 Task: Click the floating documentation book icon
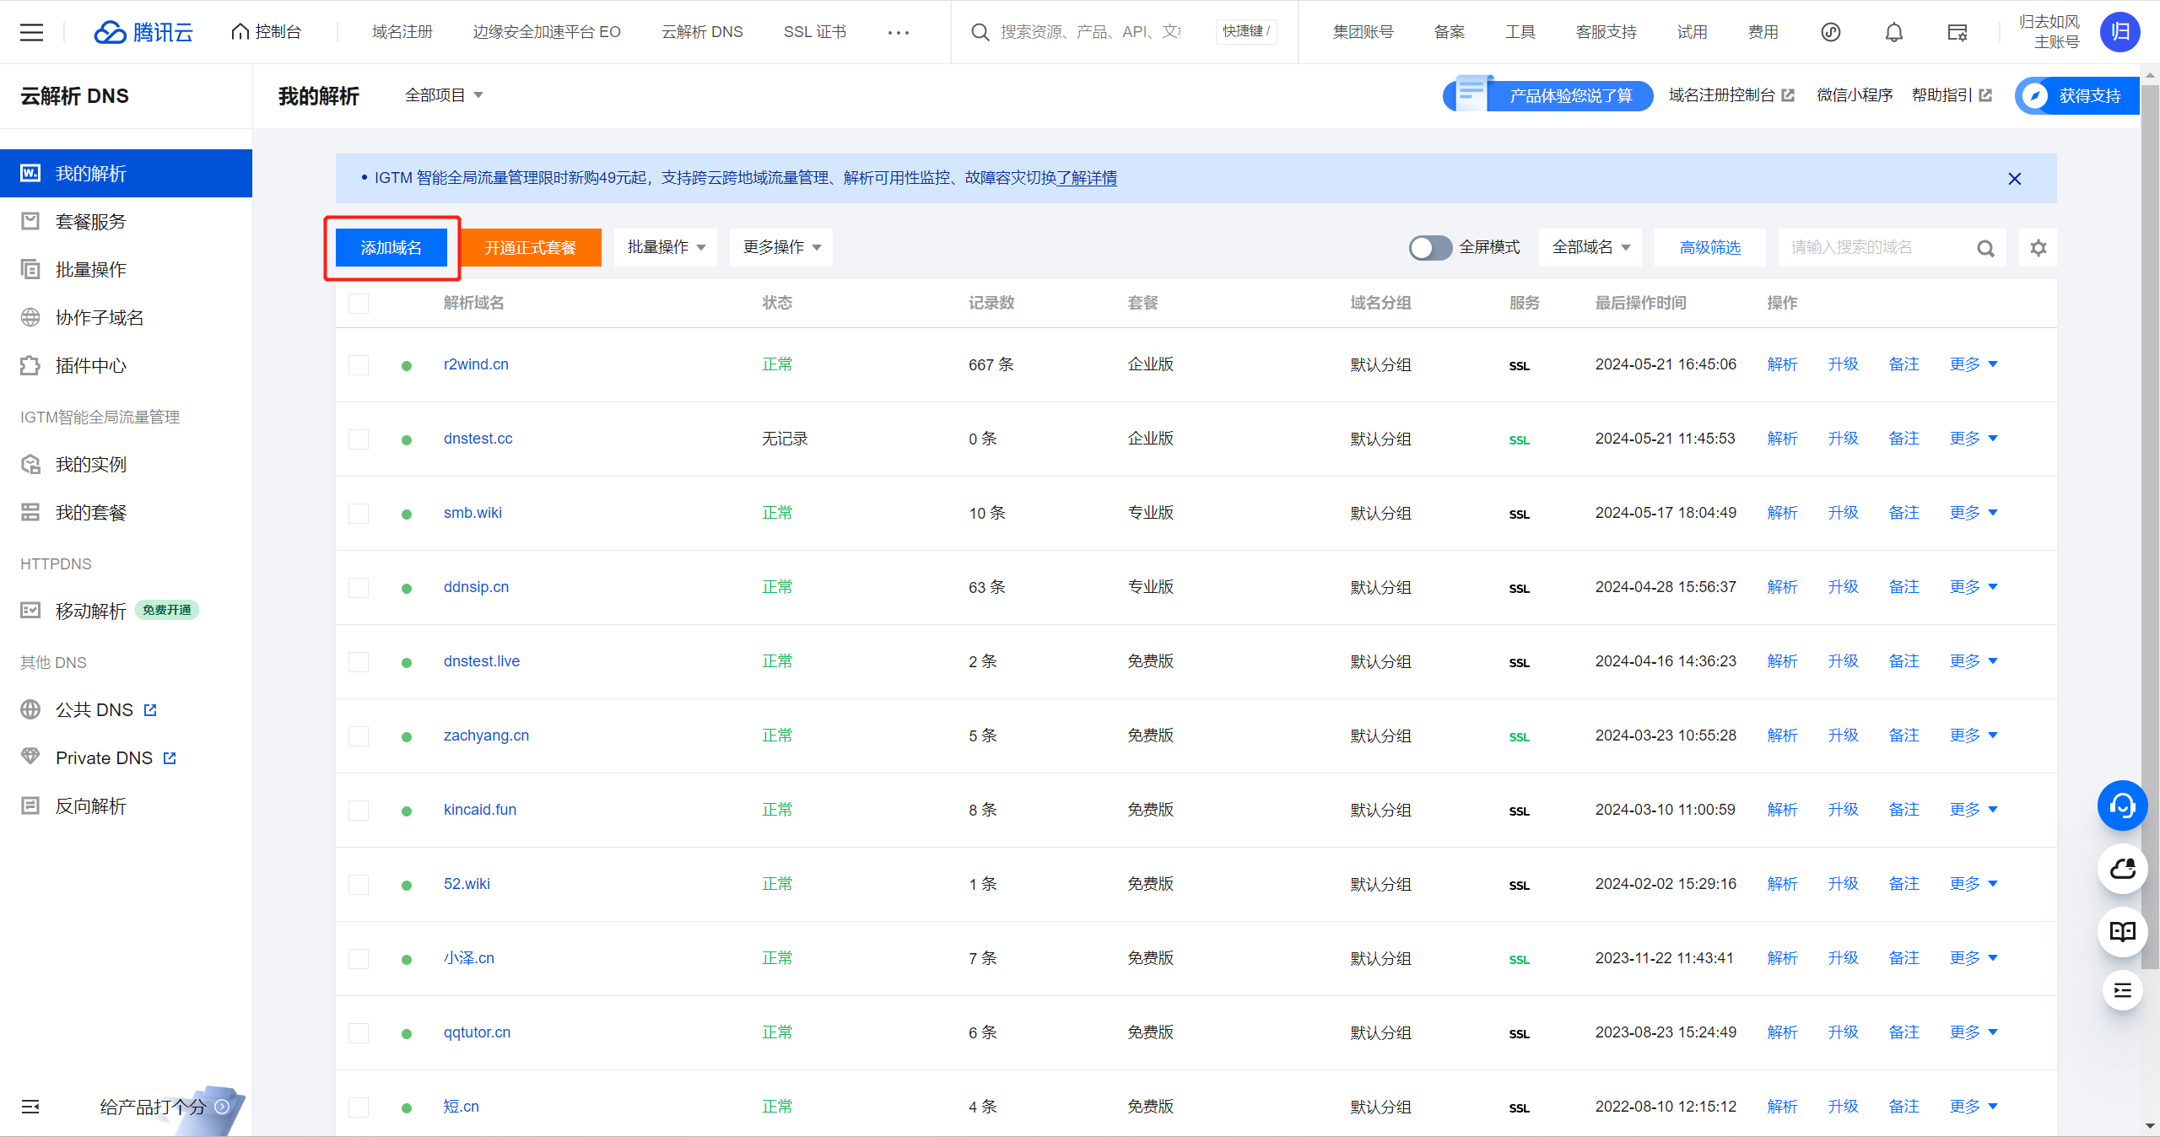[x=2122, y=931]
